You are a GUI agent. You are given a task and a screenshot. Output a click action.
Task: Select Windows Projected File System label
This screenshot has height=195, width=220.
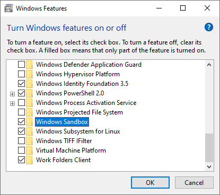click(80, 112)
